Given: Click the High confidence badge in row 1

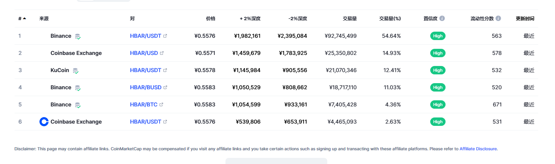Looking at the screenshot, I should pos(438,36).
